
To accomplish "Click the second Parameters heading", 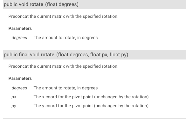I will click(20, 78).
